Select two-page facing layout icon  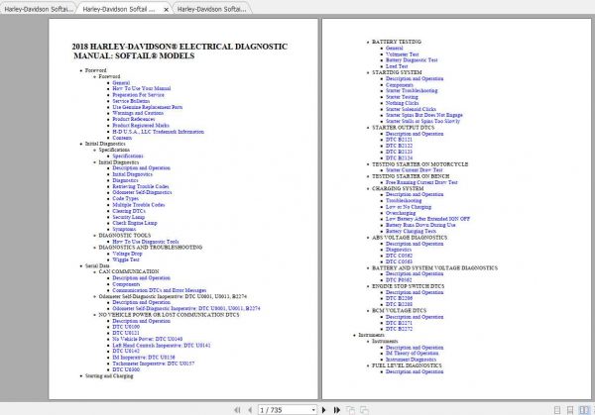click(x=584, y=410)
